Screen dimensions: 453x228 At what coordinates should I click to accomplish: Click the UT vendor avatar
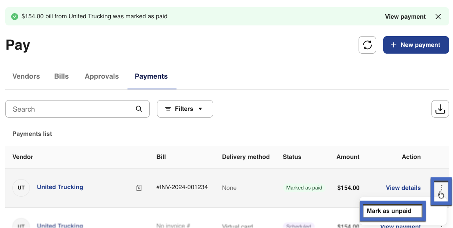[x=21, y=188]
